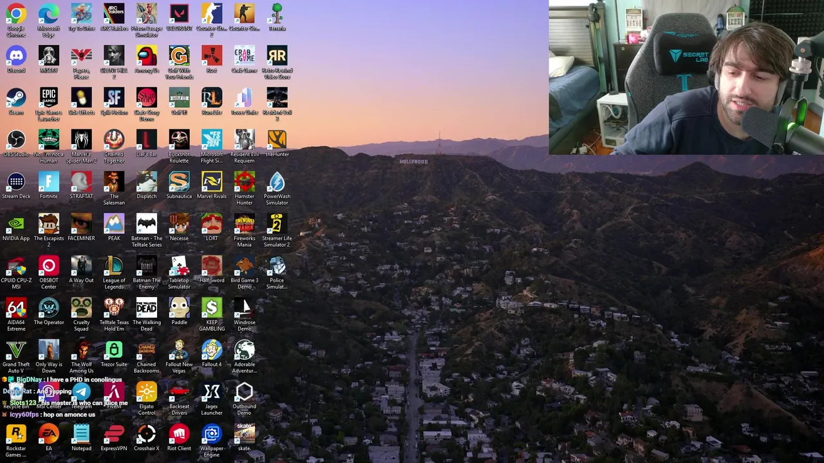Select the Fallout New Vegas icon
Image resolution: width=824 pixels, height=463 pixels.
(x=179, y=350)
